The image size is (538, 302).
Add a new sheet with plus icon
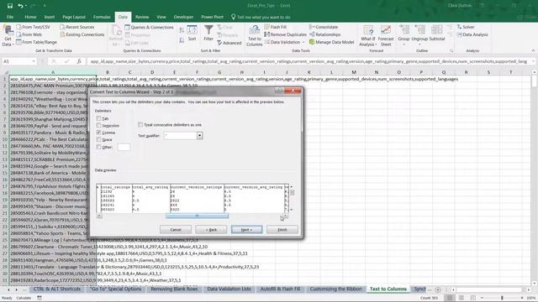[x=437, y=289]
